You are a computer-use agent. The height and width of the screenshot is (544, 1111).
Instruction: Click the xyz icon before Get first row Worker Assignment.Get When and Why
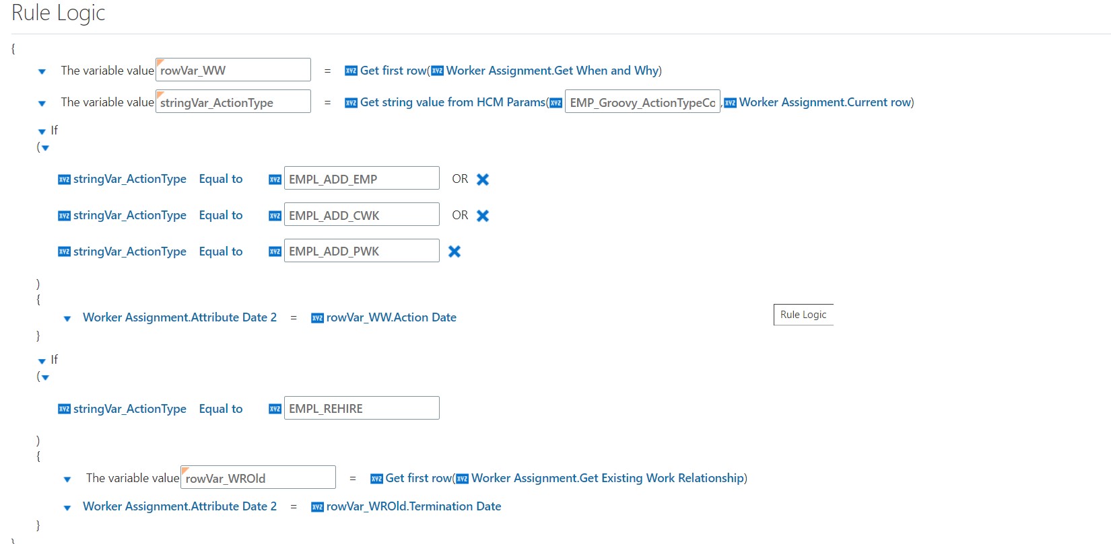tap(351, 71)
